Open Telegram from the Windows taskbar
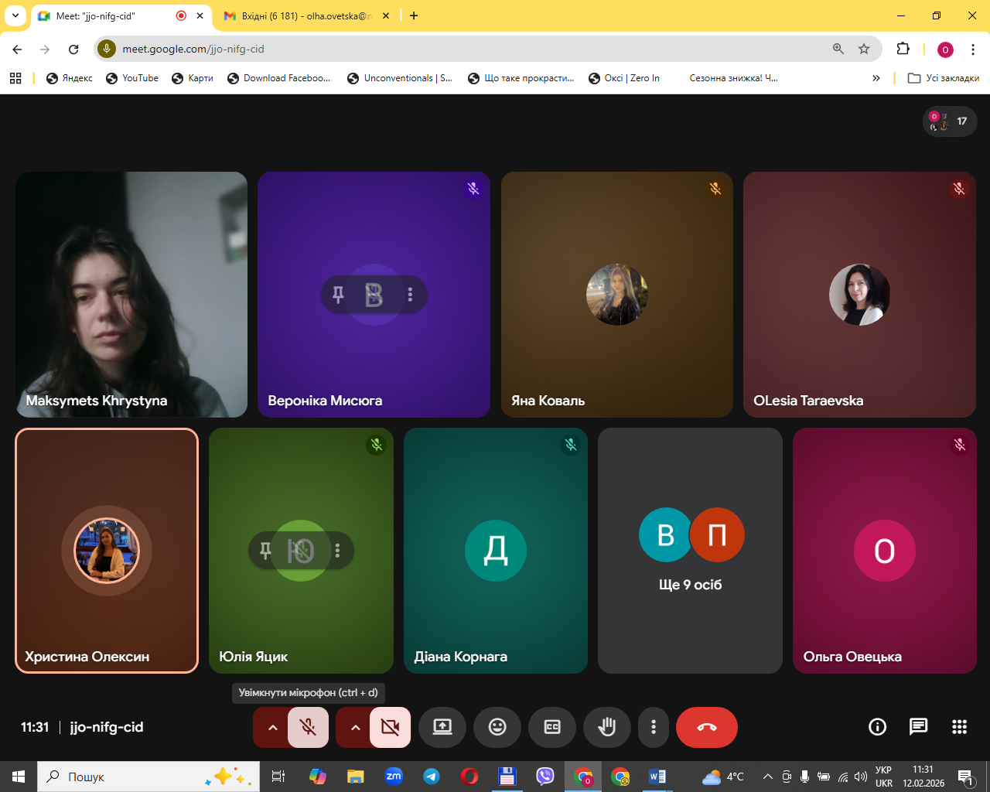 click(x=432, y=777)
